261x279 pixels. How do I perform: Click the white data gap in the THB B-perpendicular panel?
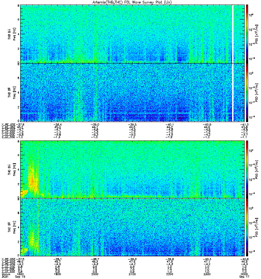(232, 34)
